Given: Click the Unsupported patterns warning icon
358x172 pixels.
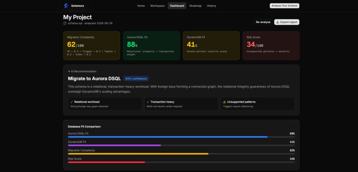Looking at the screenshot, I should click(224, 102).
